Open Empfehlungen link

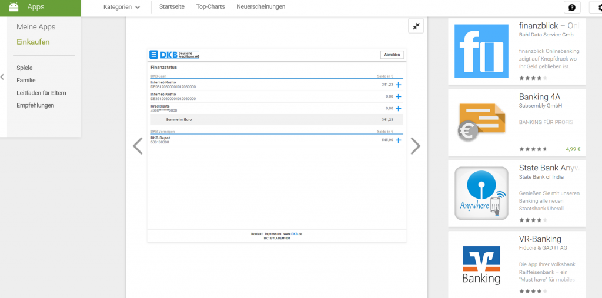coord(35,105)
